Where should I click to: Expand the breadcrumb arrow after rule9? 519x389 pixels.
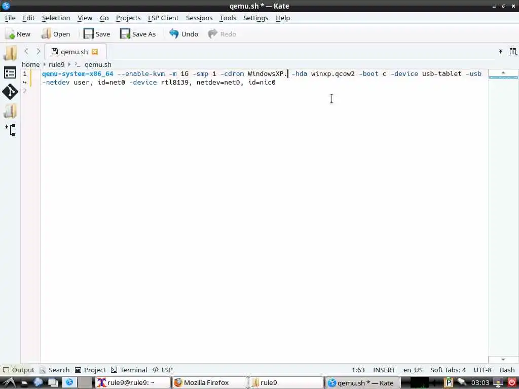tap(69, 64)
